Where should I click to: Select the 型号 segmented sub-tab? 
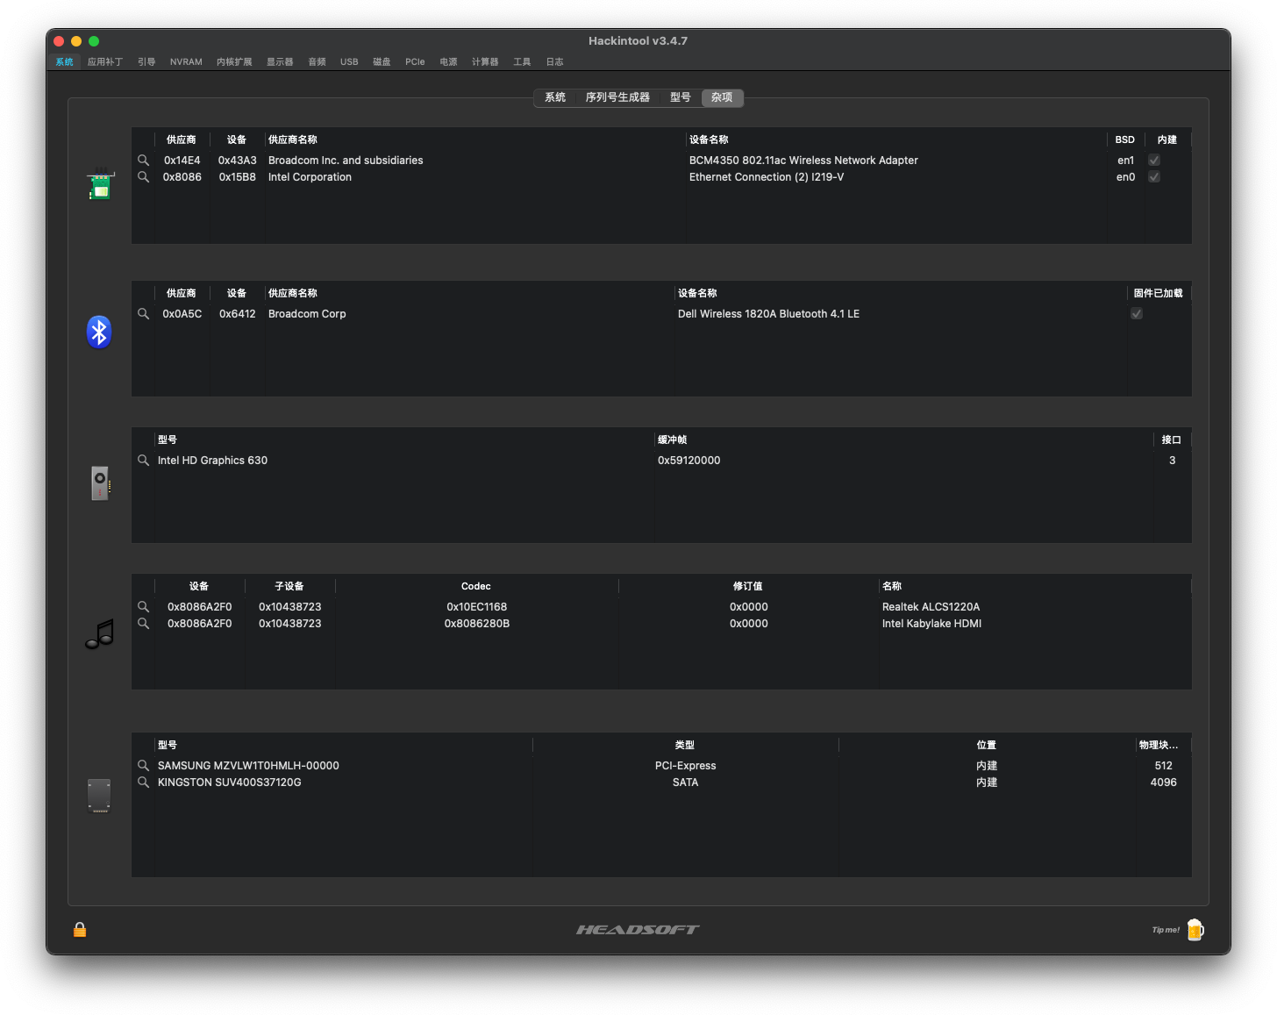click(681, 97)
